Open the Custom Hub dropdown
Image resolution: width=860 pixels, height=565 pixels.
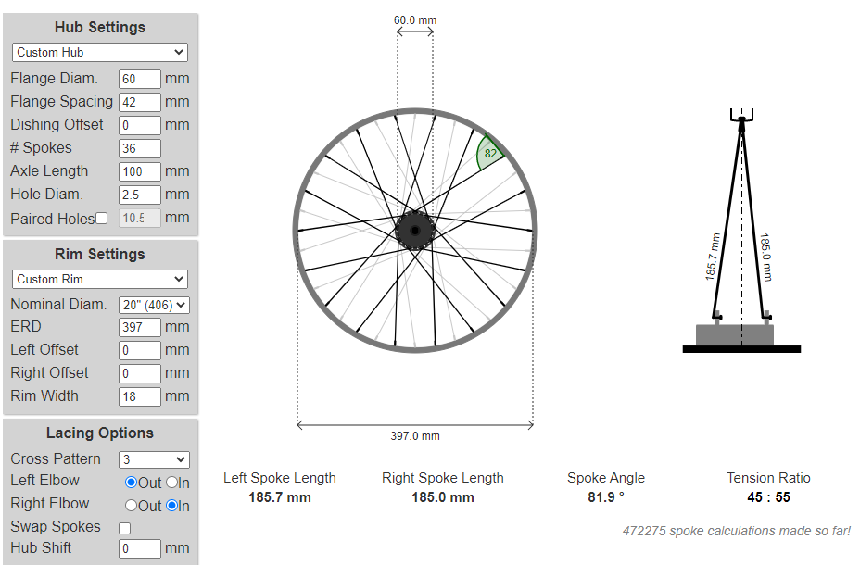click(100, 53)
